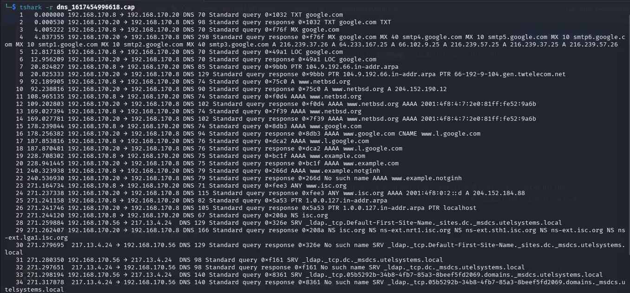This screenshot has width=630, height=293.
Task: Click the 204.152.190.12 address for www.netbsd.org
Action: coord(421,89)
